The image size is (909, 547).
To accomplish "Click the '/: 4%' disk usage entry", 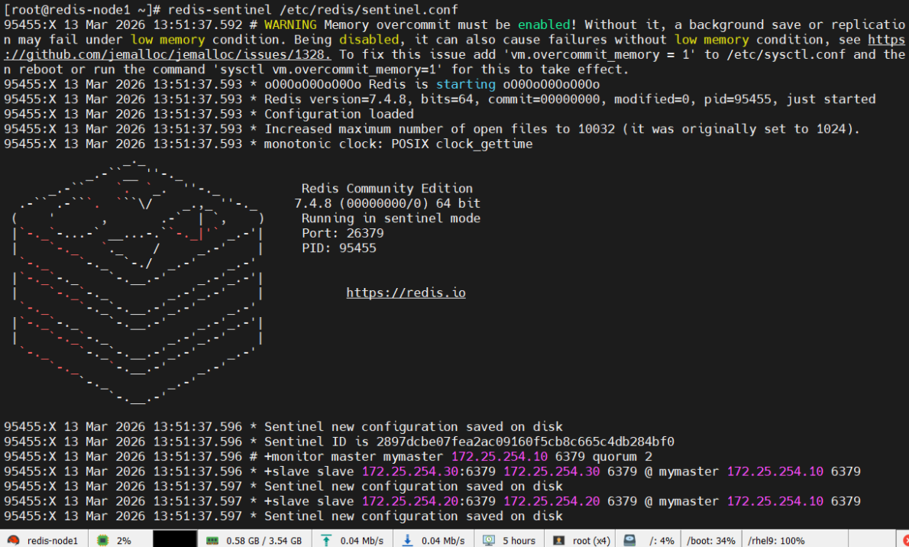I will pyautogui.click(x=662, y=541).
